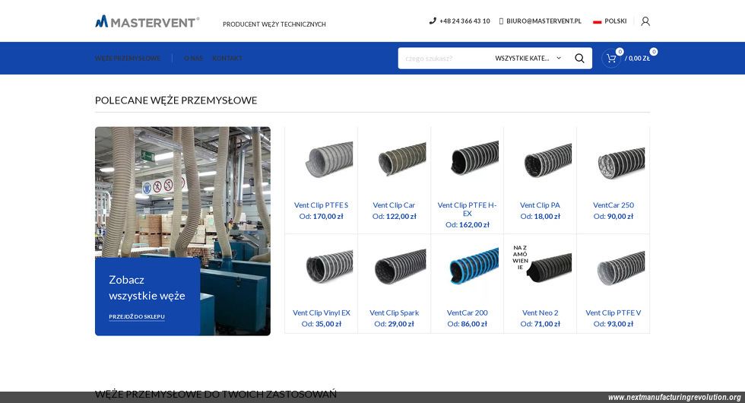This screenshot has width=745, height=403.
Task: Click the price Od: 29,00 zł
Action: pyautogui.click(x=394, y=324)
